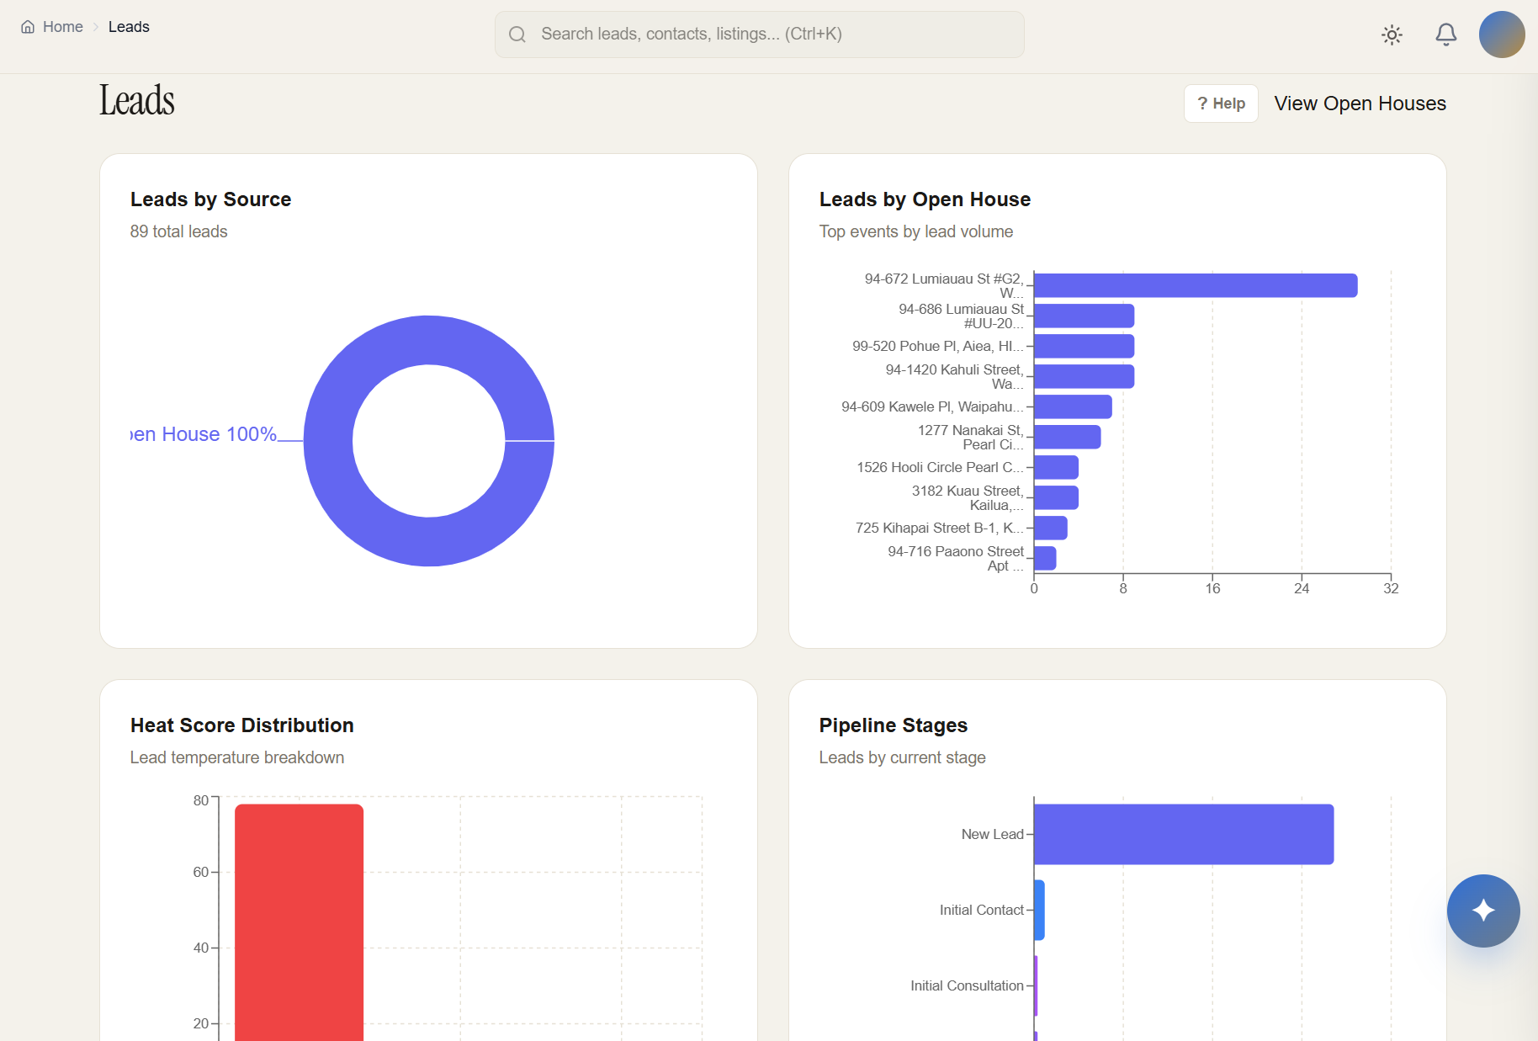
Task: Select the 1526 Hooli Circle Pearl bar
Action: pyautogui.click(x=1056, y=467)
